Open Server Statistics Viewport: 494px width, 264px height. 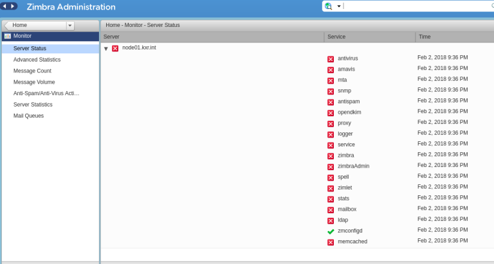pyautogui.click(x=33, y=105)
